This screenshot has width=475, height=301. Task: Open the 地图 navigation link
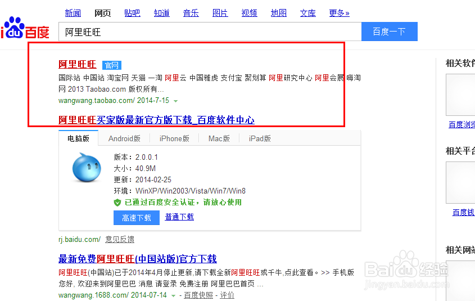coord(279,13)
